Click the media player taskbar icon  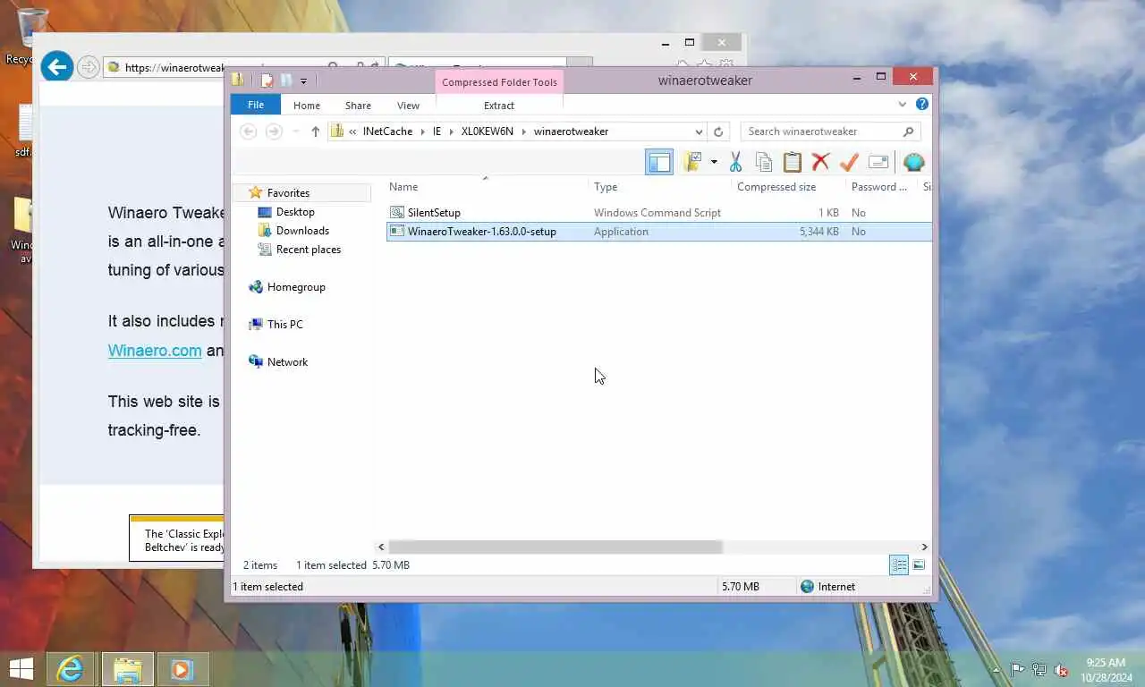coord(182,669)
